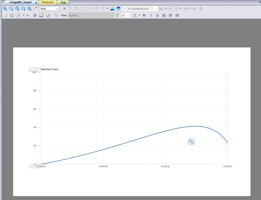Screen dimensions: 261x200
Task: Open the font size 10 dropdown
Action: [x=125, y=15]
